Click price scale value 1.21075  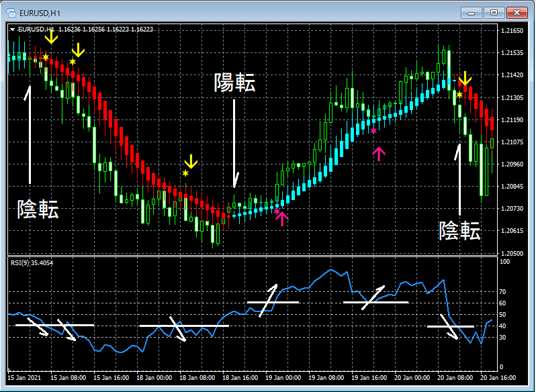[512, 142]
